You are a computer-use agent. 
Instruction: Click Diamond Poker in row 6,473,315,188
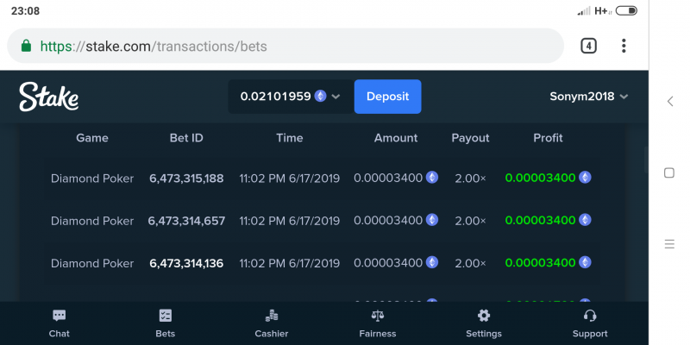[92, 179]
